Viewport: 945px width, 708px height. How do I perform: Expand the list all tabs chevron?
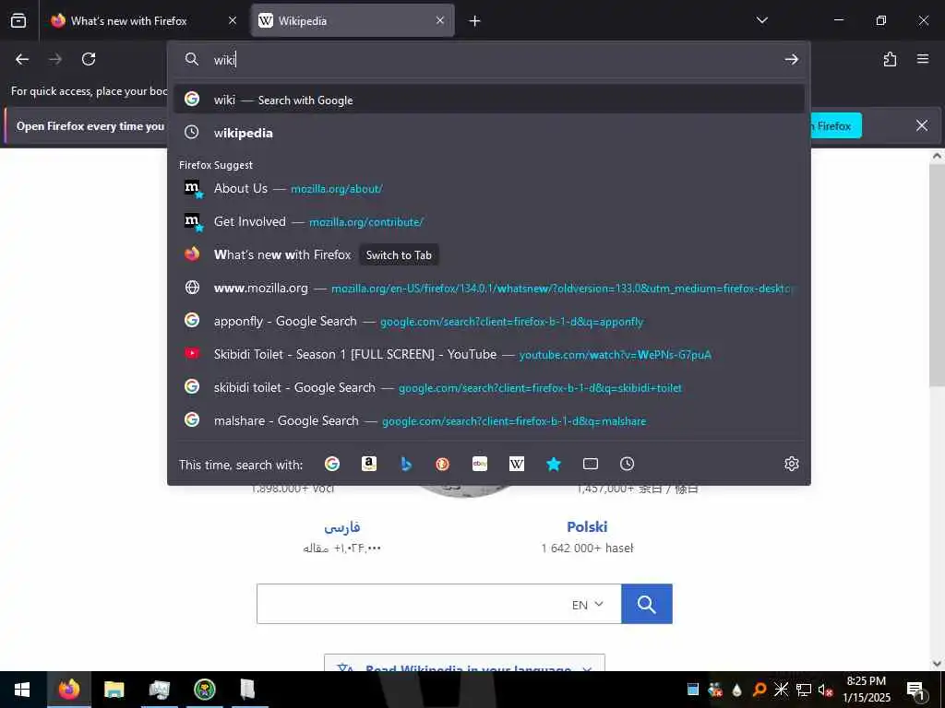click(761, 20)
